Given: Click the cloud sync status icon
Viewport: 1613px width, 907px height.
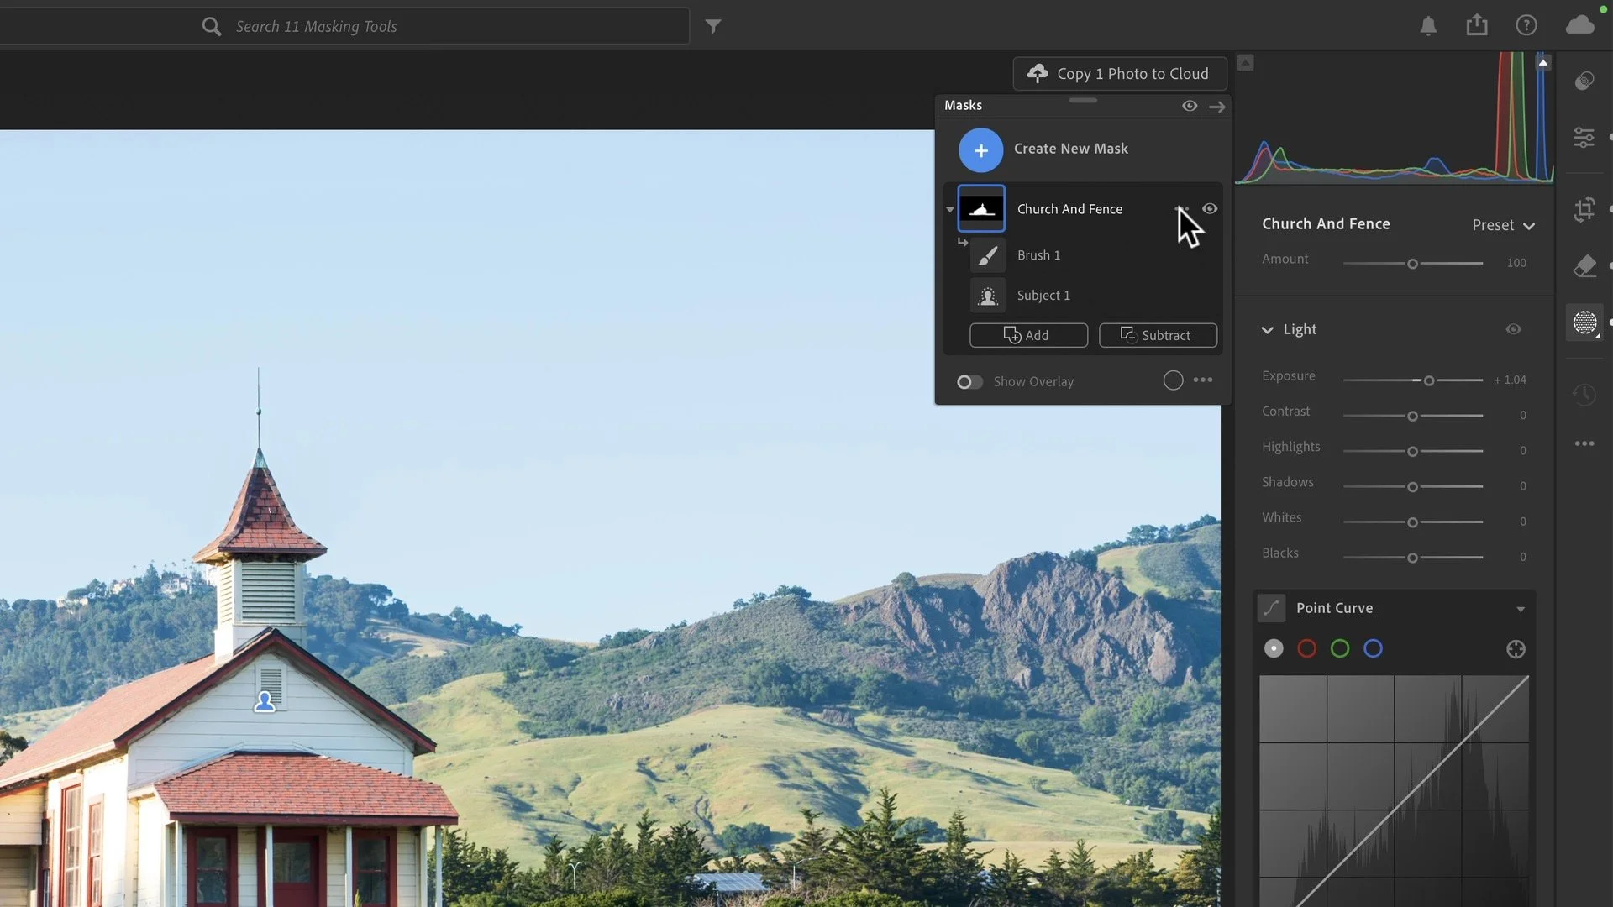Looking at the screenshot, I should (x=1579, y=25).
